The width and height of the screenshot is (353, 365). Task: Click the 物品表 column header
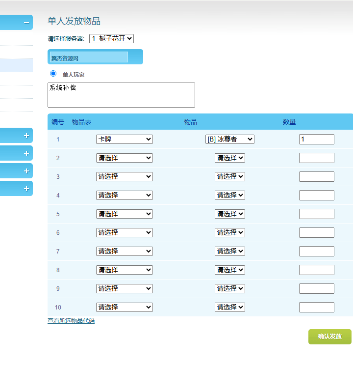tap(81, 122)
